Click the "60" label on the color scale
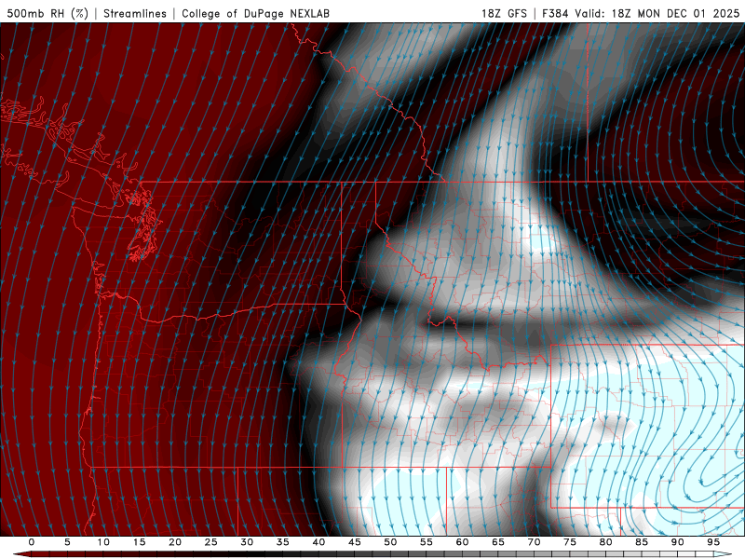Screen dimensions: 745x559 click(462, 542)
